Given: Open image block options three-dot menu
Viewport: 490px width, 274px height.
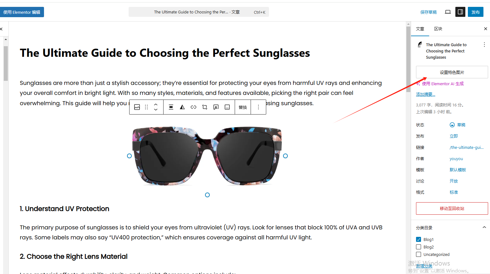Looking at the screenshot, I should [x=258, y=107].
